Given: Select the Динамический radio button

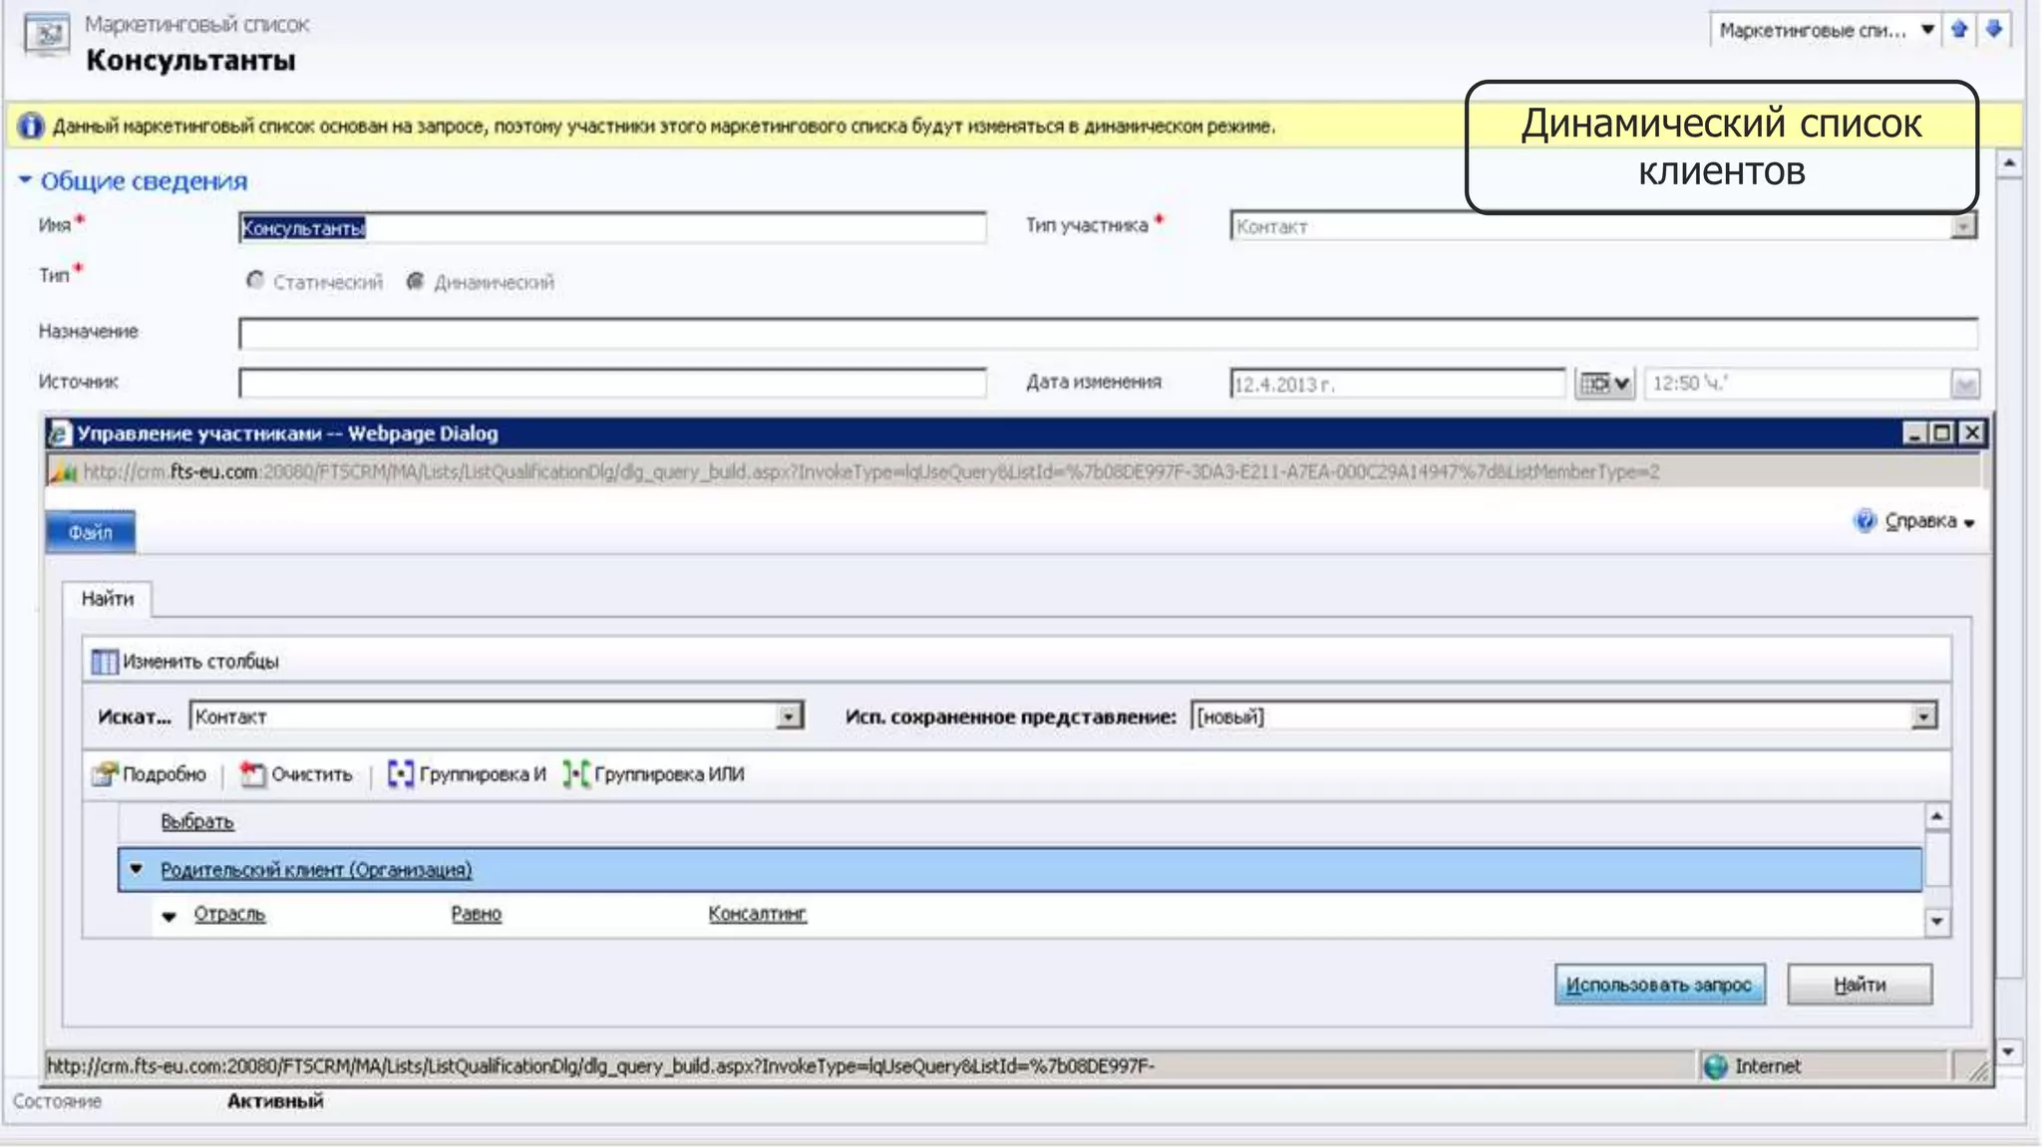Looking at the screenshot, I should pos(416,282).
